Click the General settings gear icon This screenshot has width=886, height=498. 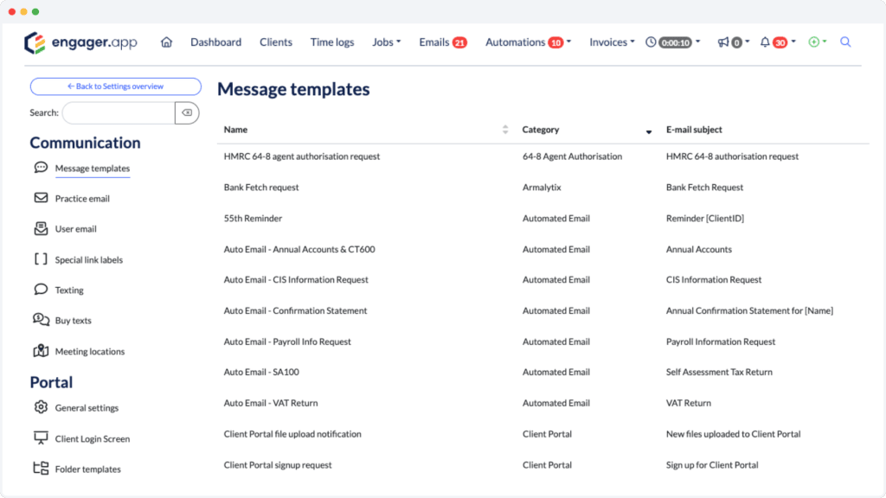(41, 407)
